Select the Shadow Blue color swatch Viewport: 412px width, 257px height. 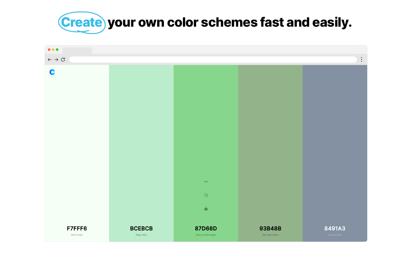click(x=334, y=145)
